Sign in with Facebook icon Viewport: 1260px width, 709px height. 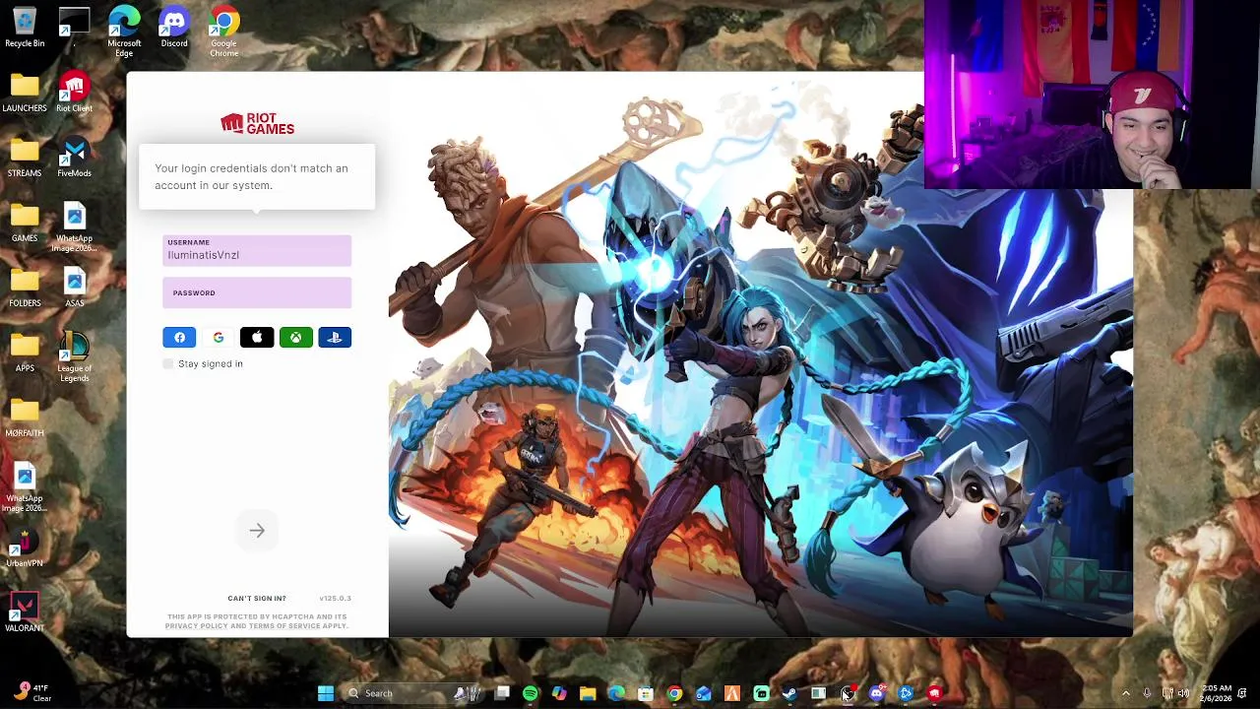[179, 338]
